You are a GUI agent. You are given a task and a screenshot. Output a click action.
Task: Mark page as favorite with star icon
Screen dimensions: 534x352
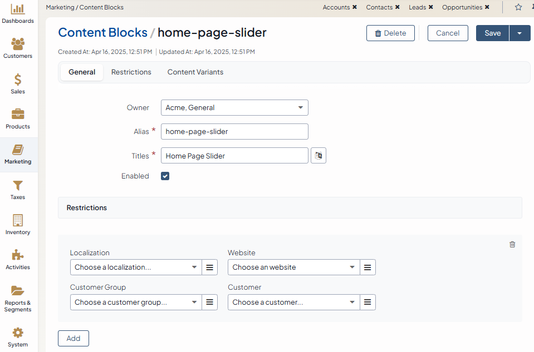518,7
